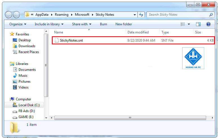Open the Include in library menu

click(49, 24)
